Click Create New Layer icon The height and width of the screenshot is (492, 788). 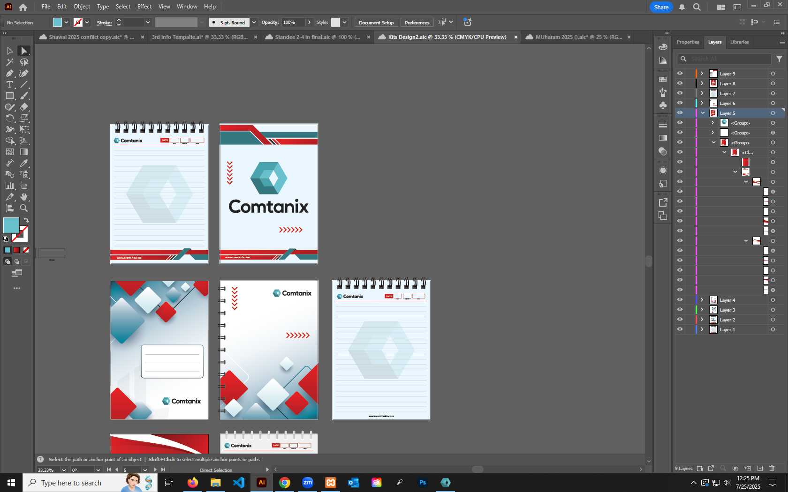[760, 468]
